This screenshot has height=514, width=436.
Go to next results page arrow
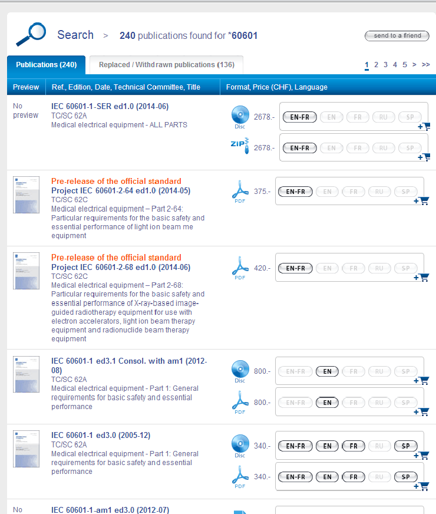(x=414, y=65)
